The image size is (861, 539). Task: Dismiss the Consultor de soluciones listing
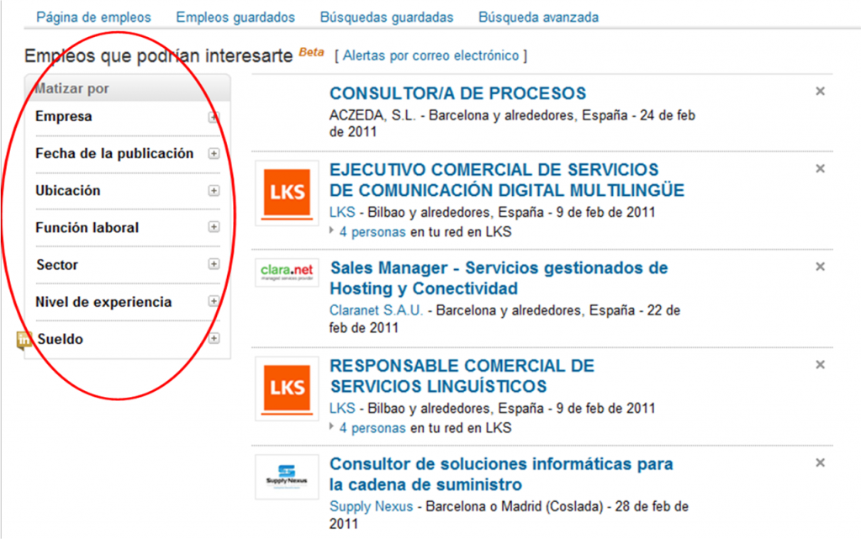tap(821, 462)
